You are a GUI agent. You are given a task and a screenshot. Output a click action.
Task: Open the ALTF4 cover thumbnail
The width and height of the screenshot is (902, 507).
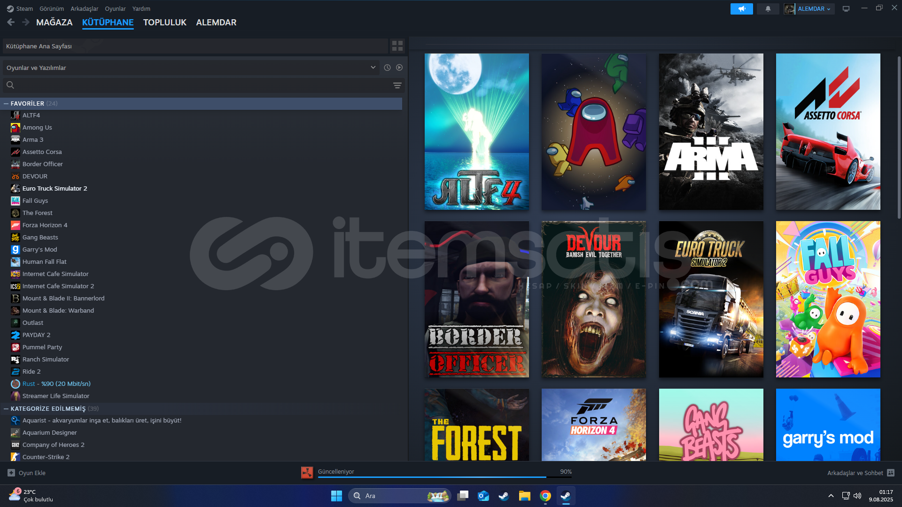click(476, 131)
